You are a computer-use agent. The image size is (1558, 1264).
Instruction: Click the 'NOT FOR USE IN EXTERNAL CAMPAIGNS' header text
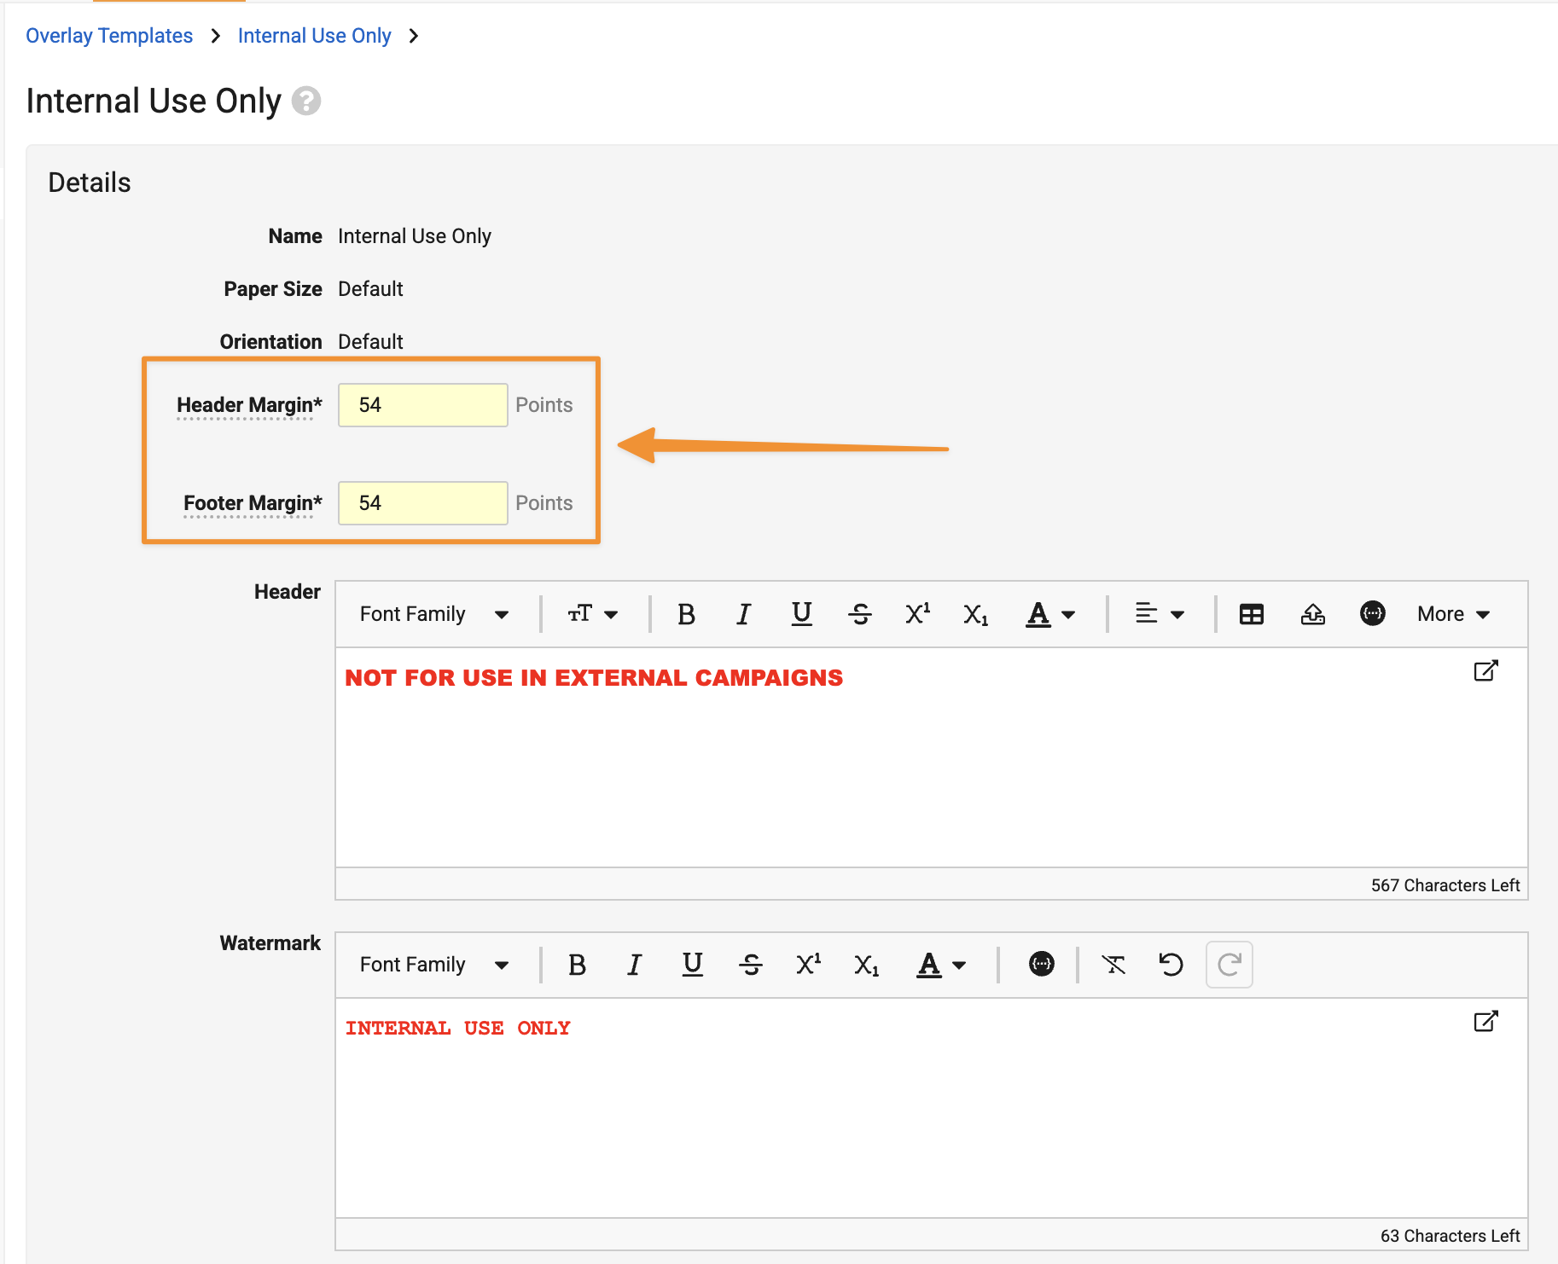click(x=594, y=678)
